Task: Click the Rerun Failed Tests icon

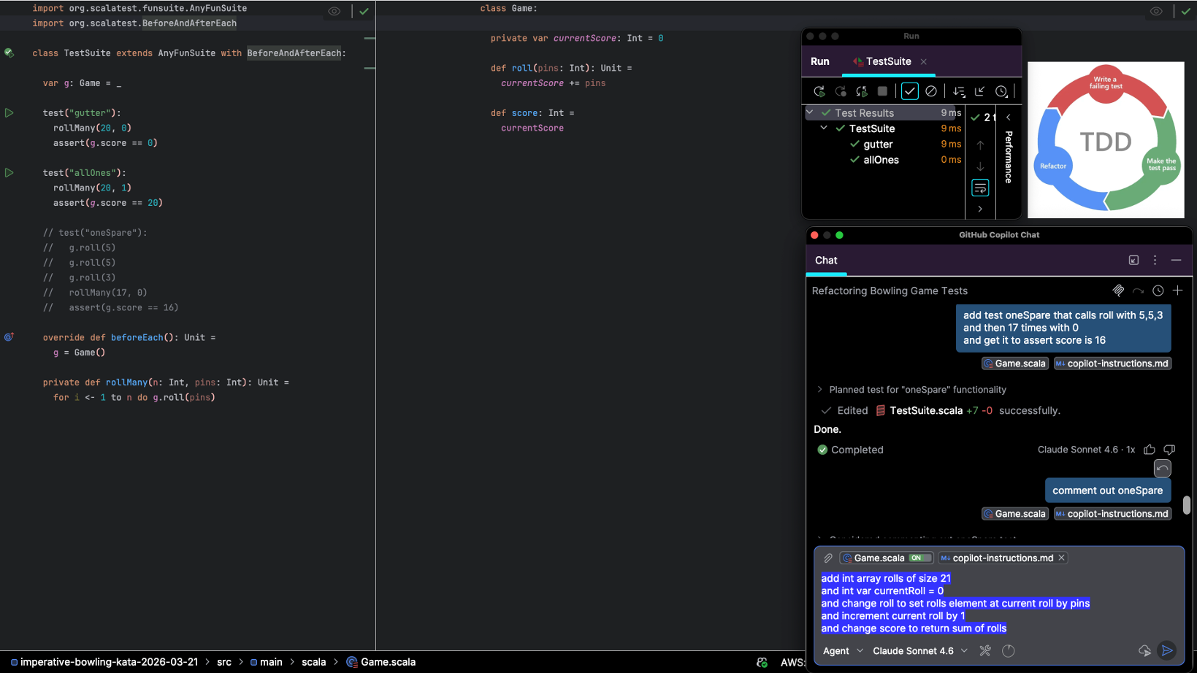Action: coord(841,91)
